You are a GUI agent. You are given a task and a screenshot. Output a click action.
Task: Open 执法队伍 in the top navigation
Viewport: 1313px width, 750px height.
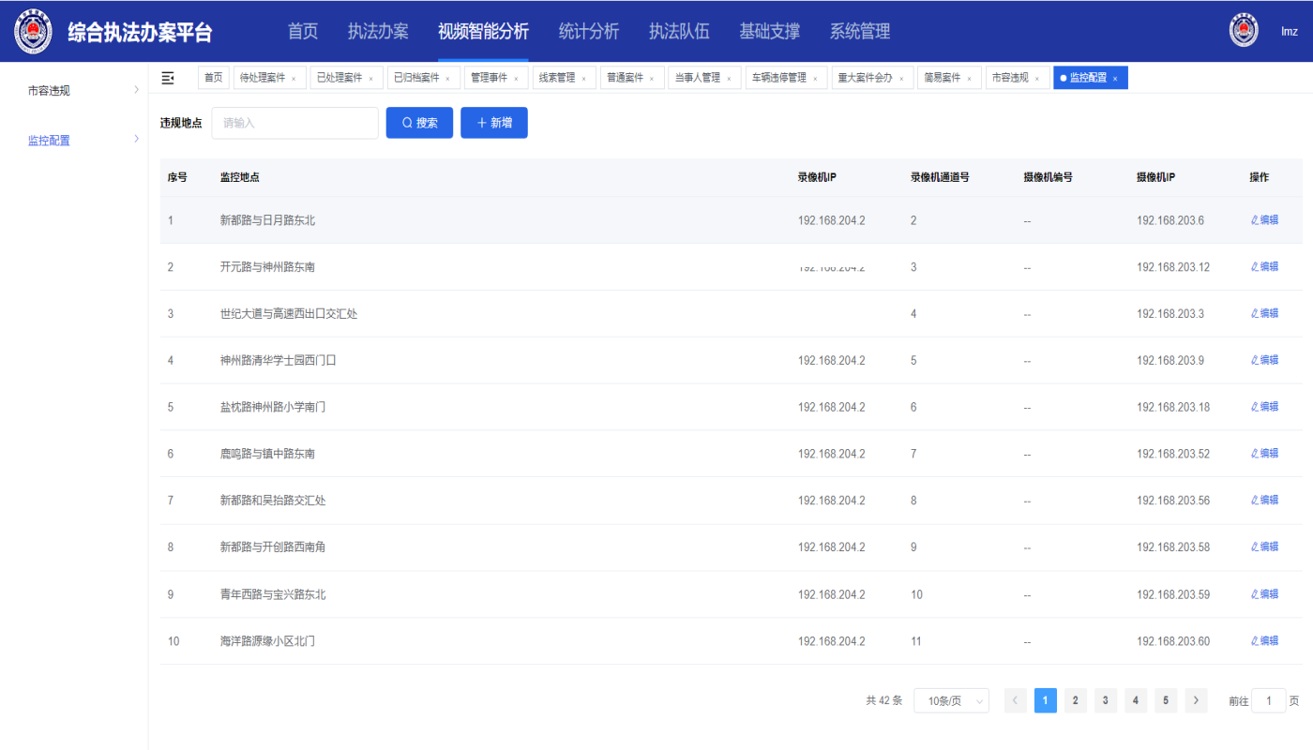point(679,31)
